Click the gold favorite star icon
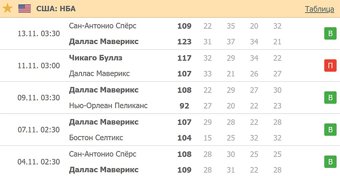Screen dimensions: 340x176 7,8
